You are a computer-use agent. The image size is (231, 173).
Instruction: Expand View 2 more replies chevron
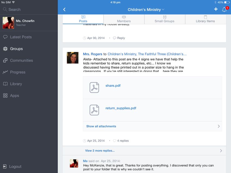click(221, 151)
